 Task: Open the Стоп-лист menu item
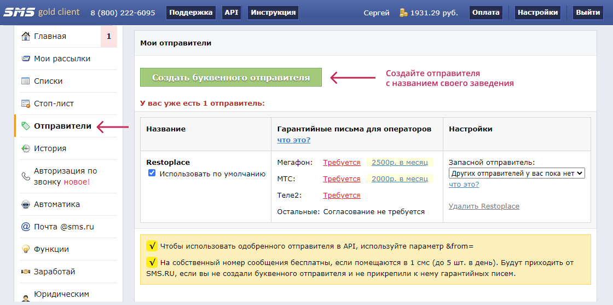54,103
